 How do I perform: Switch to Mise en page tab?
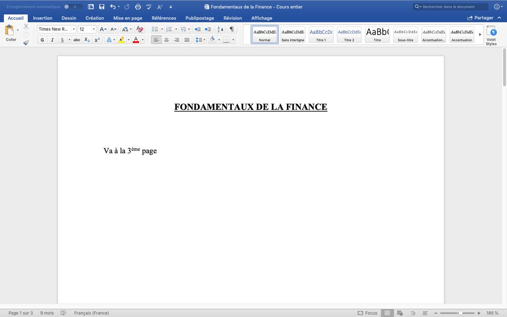click(128, 18)
